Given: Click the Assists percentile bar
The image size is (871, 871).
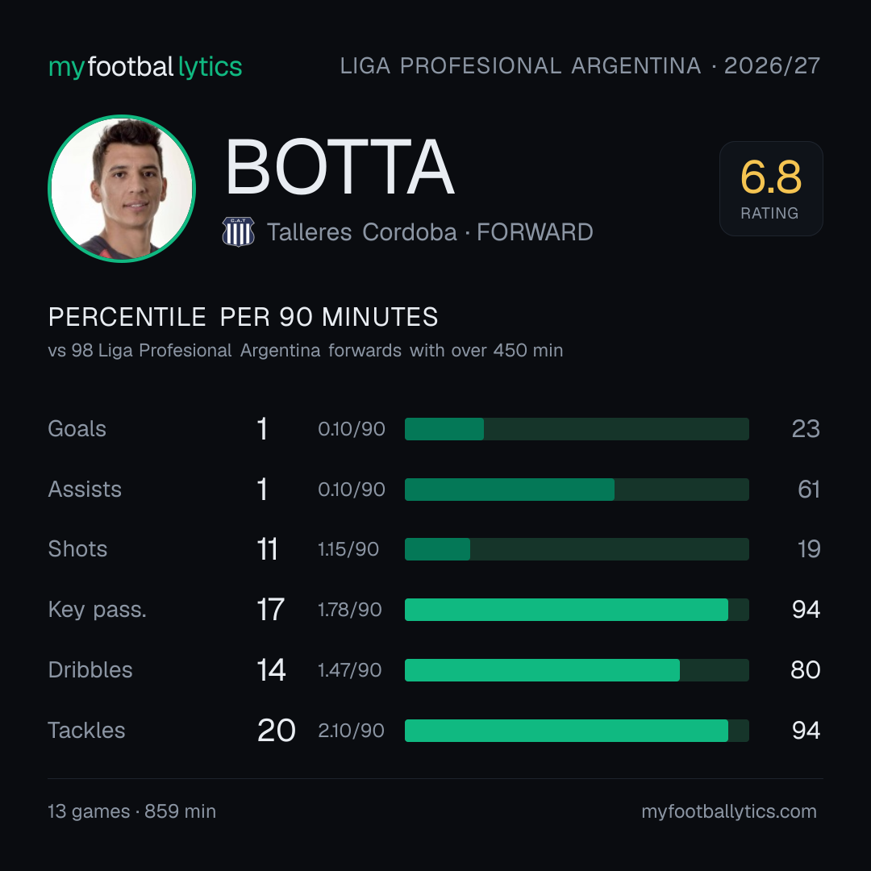Looking at the screenshot, I should pyautogui.click(x=577, y=490).
